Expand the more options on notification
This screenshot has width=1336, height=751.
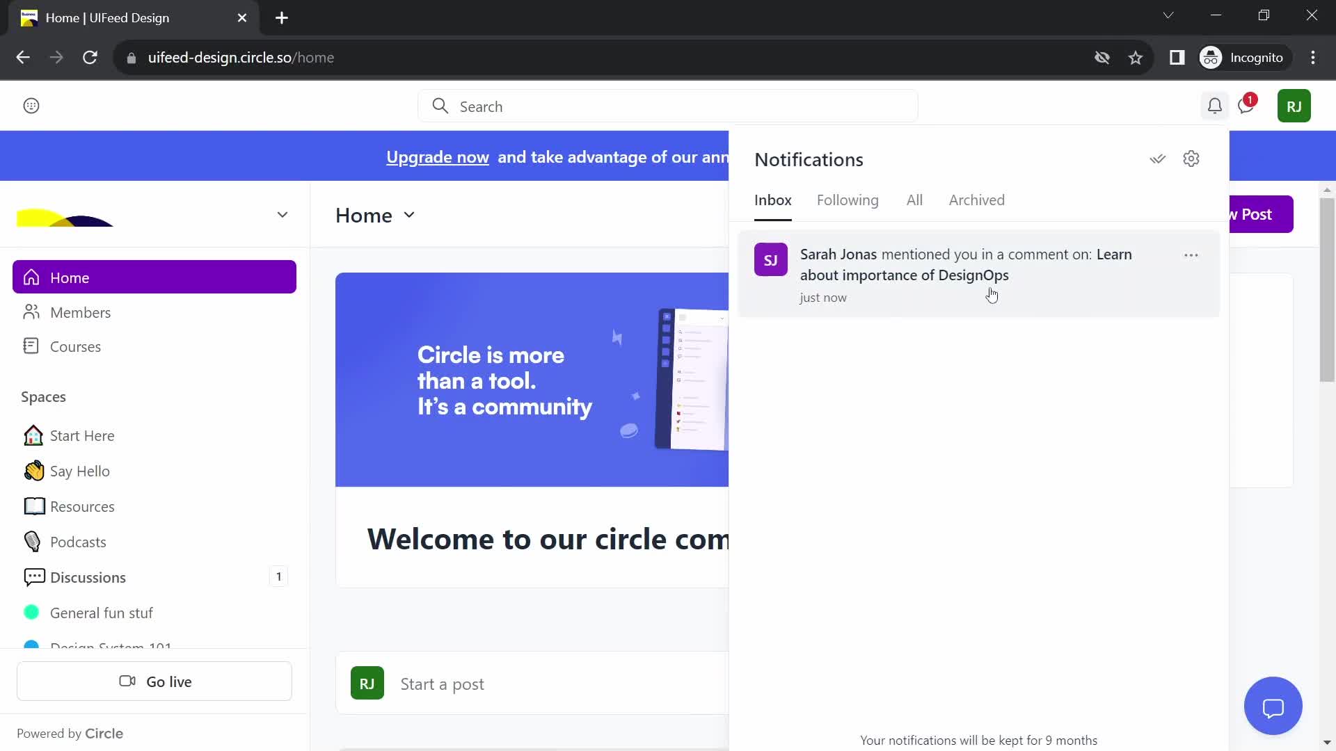click(1191, 255)
